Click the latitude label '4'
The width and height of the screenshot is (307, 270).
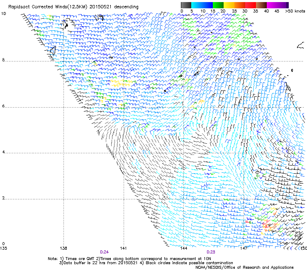(3, 152)
